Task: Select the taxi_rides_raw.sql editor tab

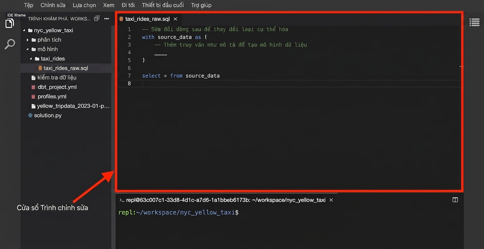Action: coord(148,19)
